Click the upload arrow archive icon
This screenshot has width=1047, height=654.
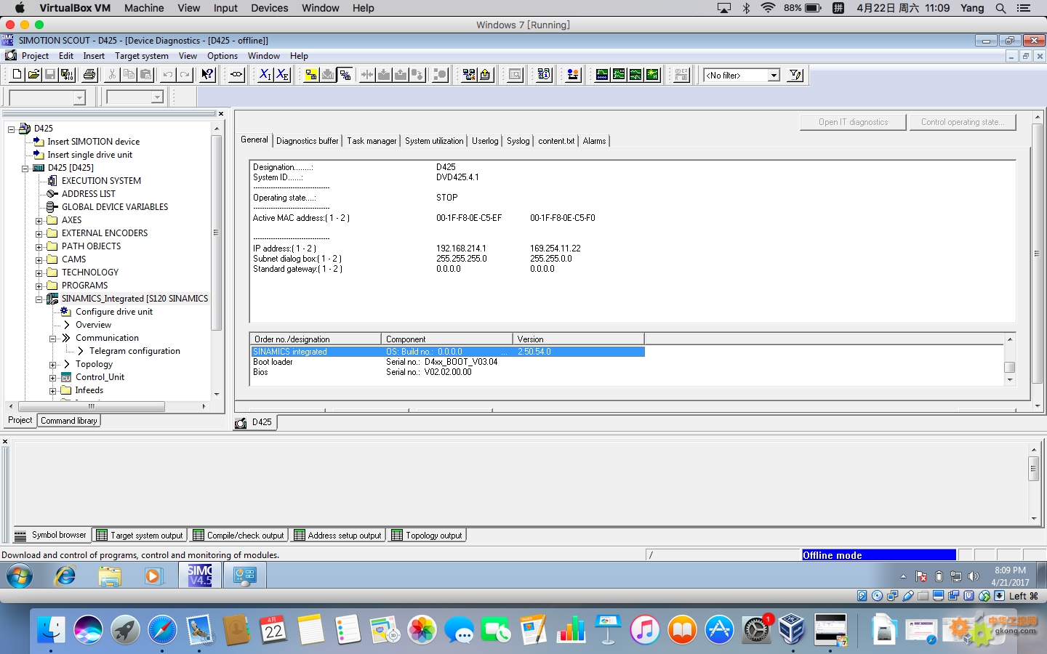pyautogui.click(x=486, y=74)
